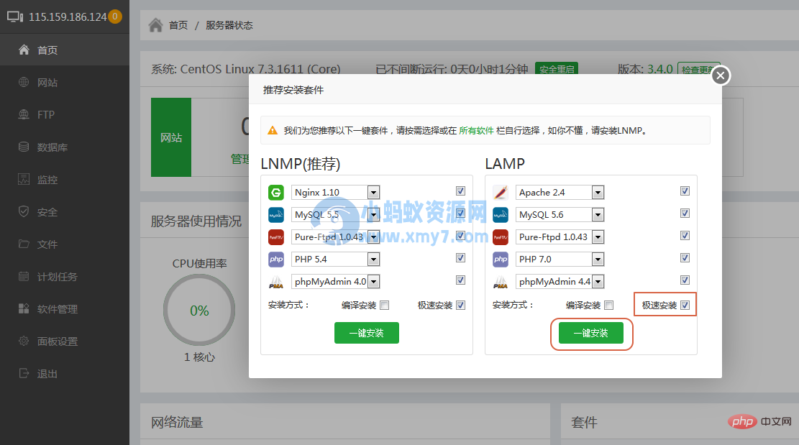799x445 pixels.
Task: Open 数据库 in the sidebar menu
Action: coord(65,147)
